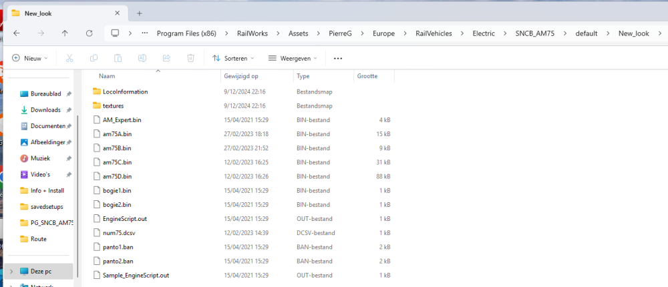Add a new tab with plus button
This screenshot has width=668, height=287.
140,13
